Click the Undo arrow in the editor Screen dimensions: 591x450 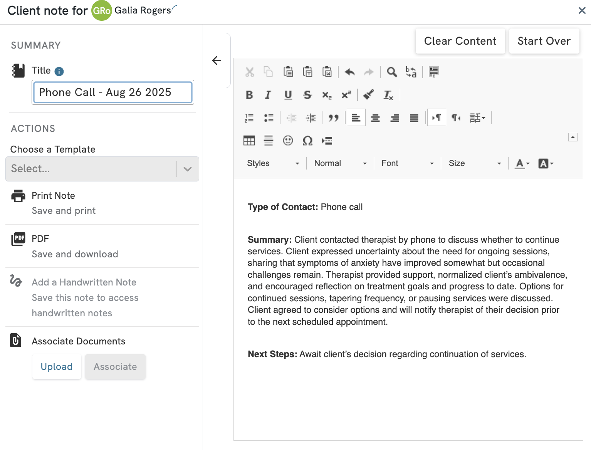(349, 72)
